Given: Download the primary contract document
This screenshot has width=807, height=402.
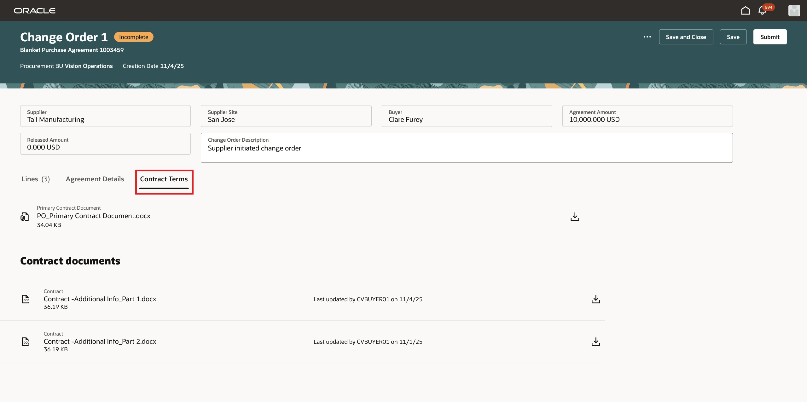Looking at the screenshot, I should tap(574, 217).
